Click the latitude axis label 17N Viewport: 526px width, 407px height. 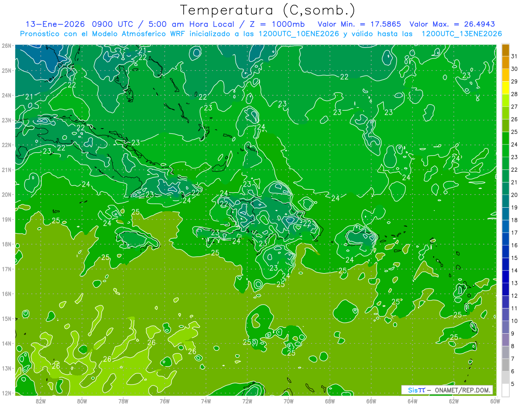[6, 269]
